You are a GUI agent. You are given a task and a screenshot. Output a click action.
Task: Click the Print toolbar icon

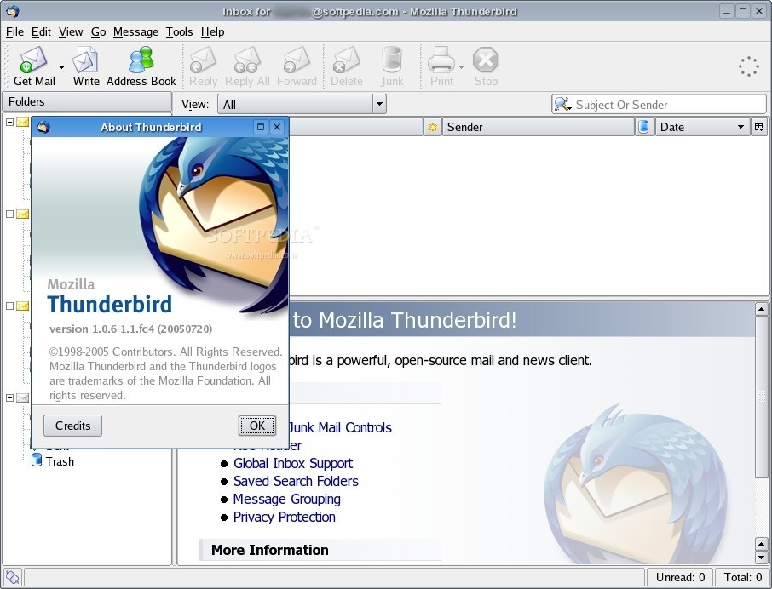441,60
